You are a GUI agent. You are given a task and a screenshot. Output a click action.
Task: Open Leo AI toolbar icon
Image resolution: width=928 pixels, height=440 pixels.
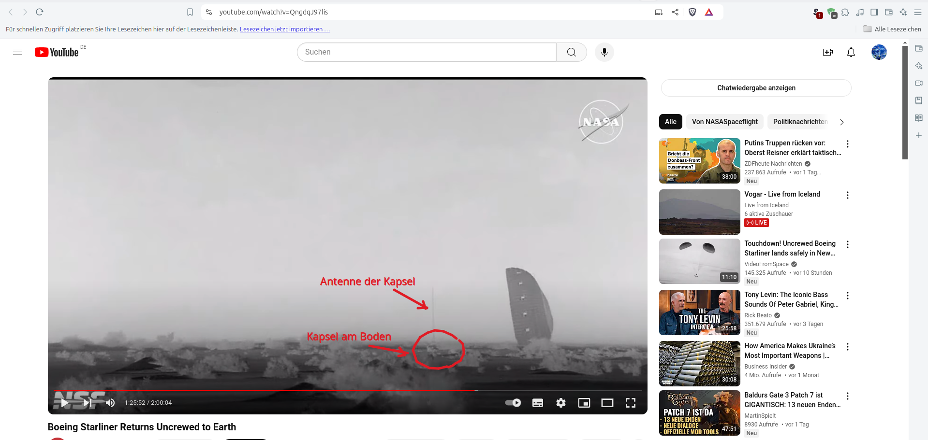[x=903, y=13]
